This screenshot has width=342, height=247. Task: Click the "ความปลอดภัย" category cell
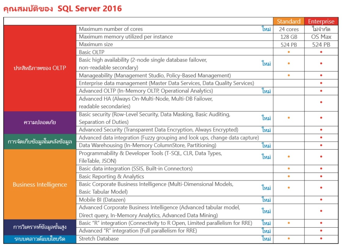(x=40, y=122)
